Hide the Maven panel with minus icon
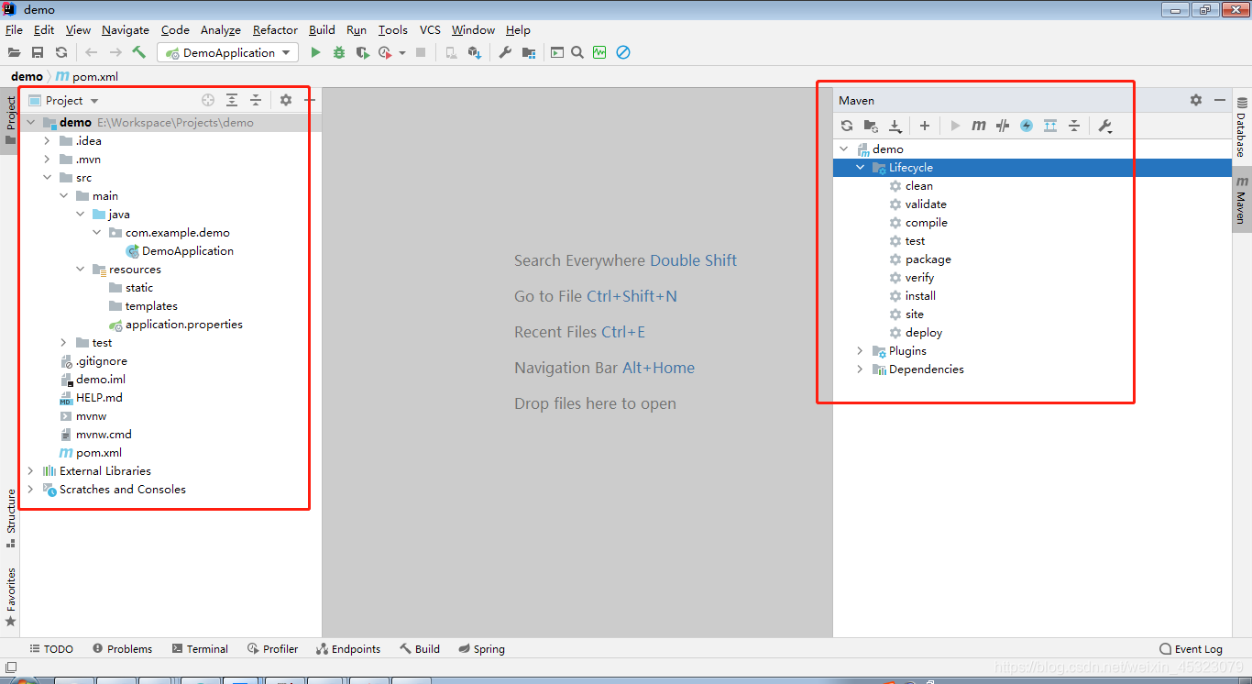 tap(1220, 100)
